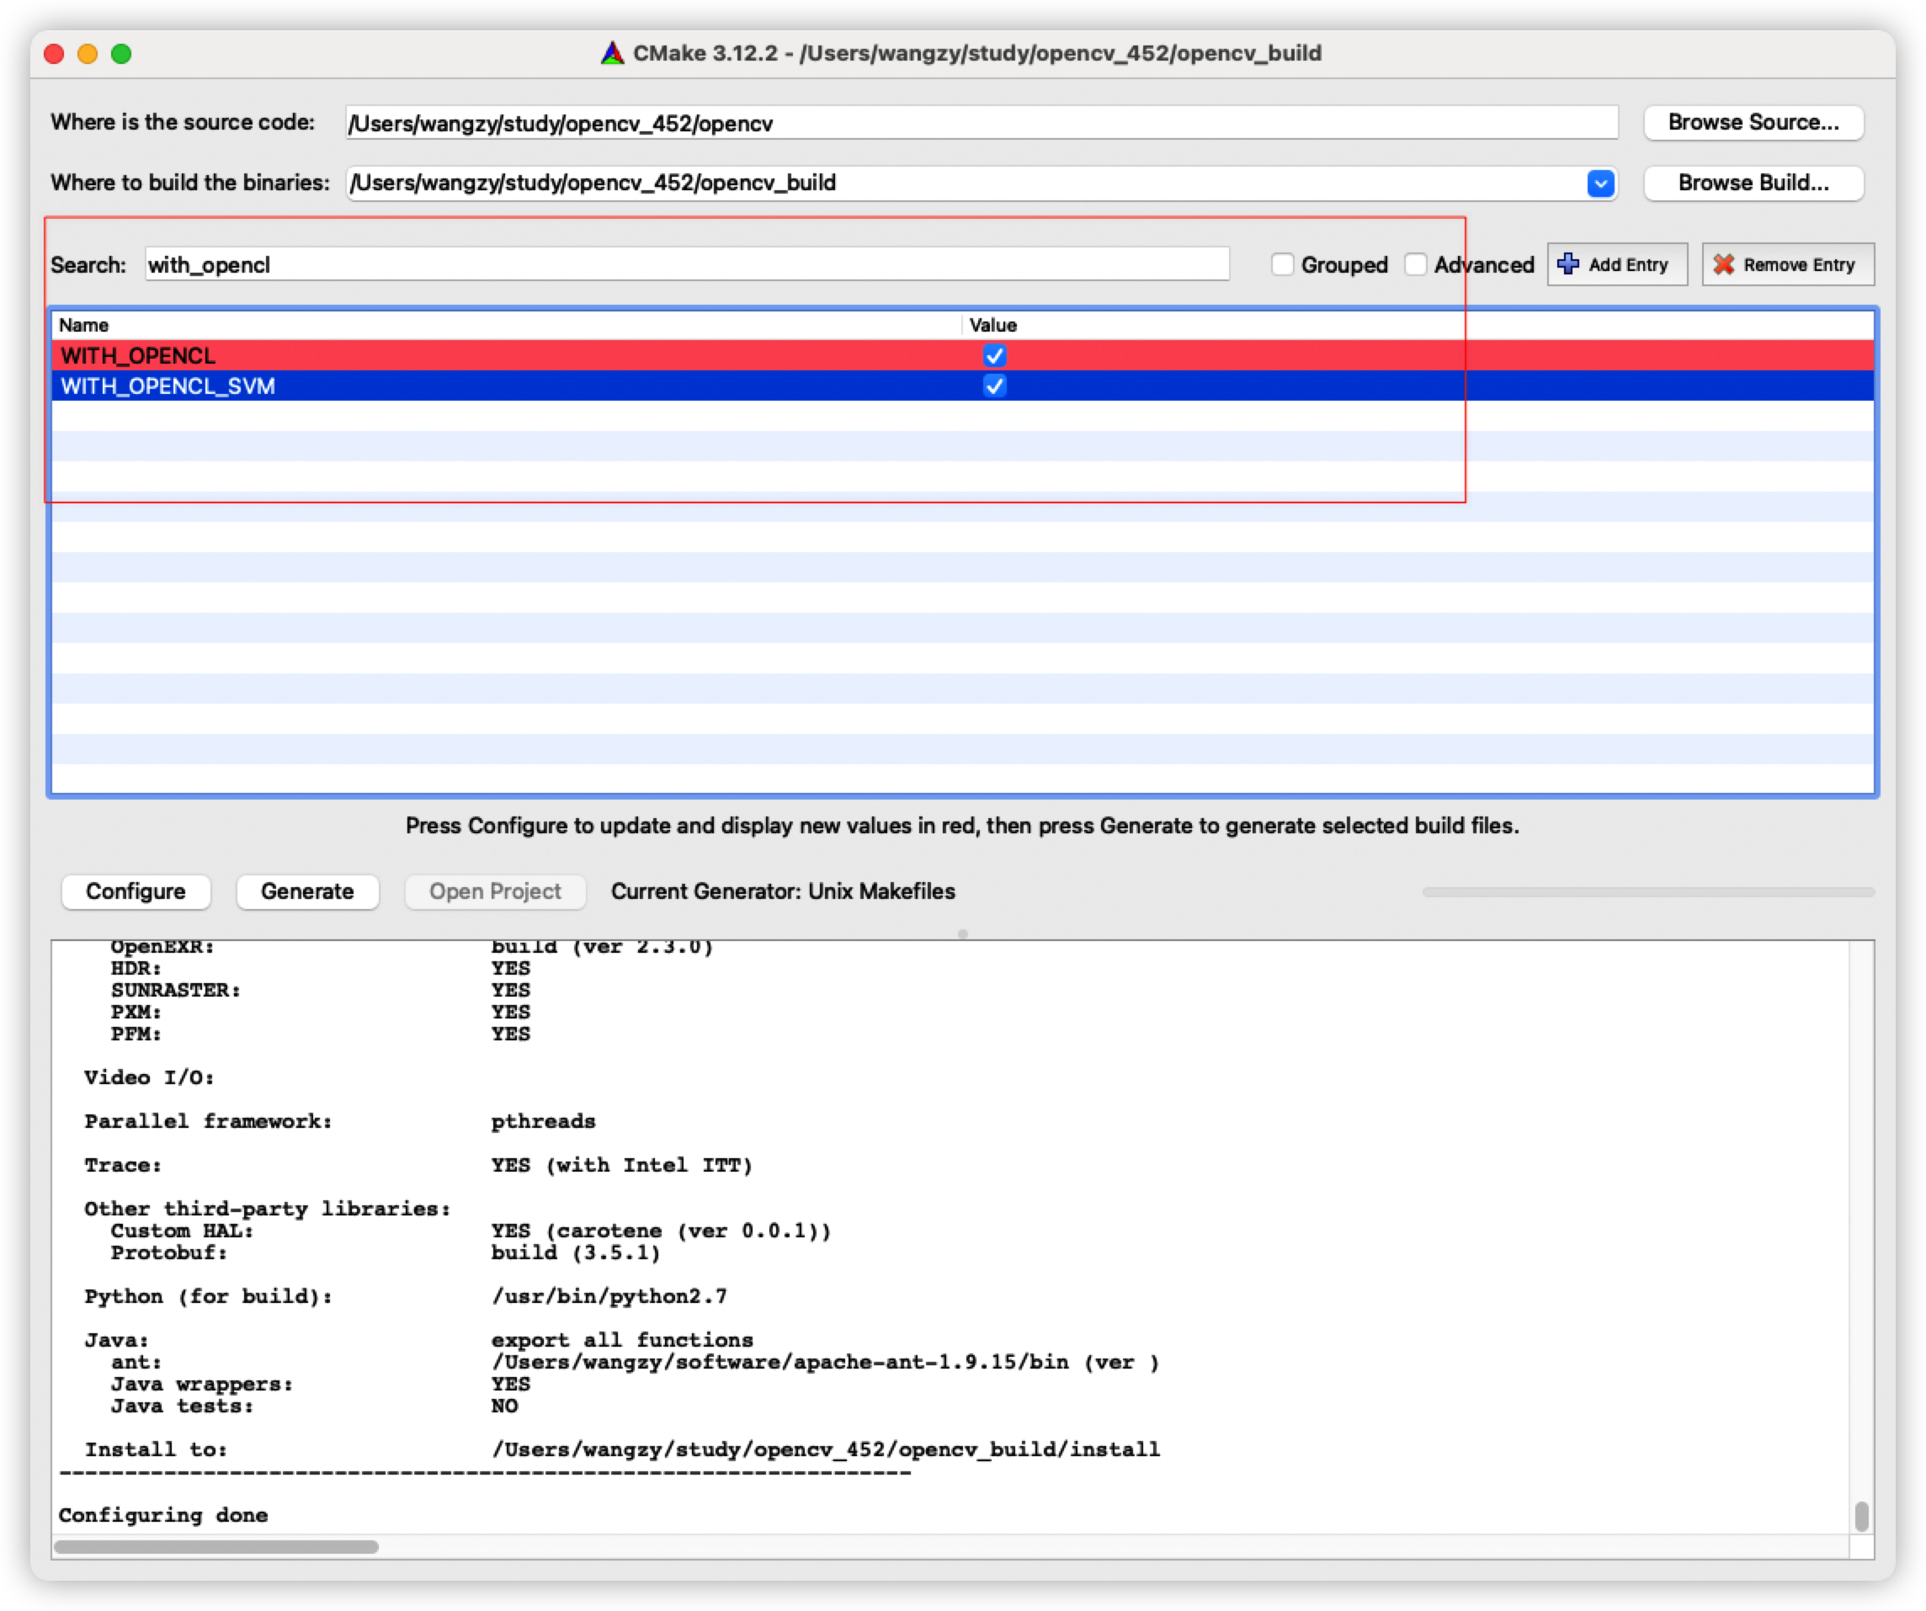Image resolution: width=1926 pixels, height=1611 pixels.
Task: Click the yellow minimize window button
Action: 88,54
